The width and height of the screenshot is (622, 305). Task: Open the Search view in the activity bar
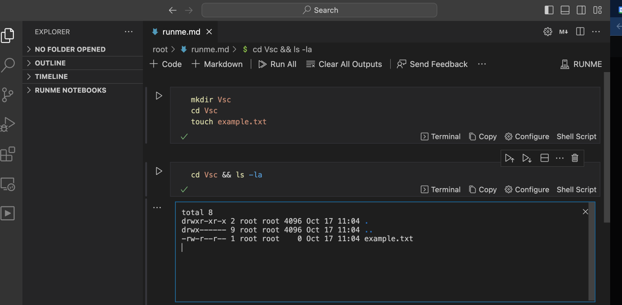point(8,64)
